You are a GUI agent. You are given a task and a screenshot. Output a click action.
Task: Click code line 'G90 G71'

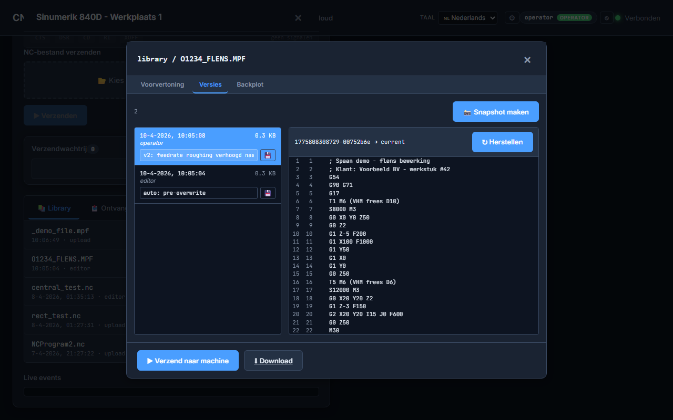341,185
